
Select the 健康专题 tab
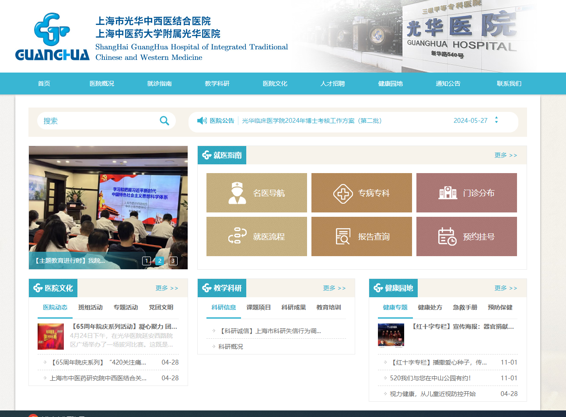[395, 308]
